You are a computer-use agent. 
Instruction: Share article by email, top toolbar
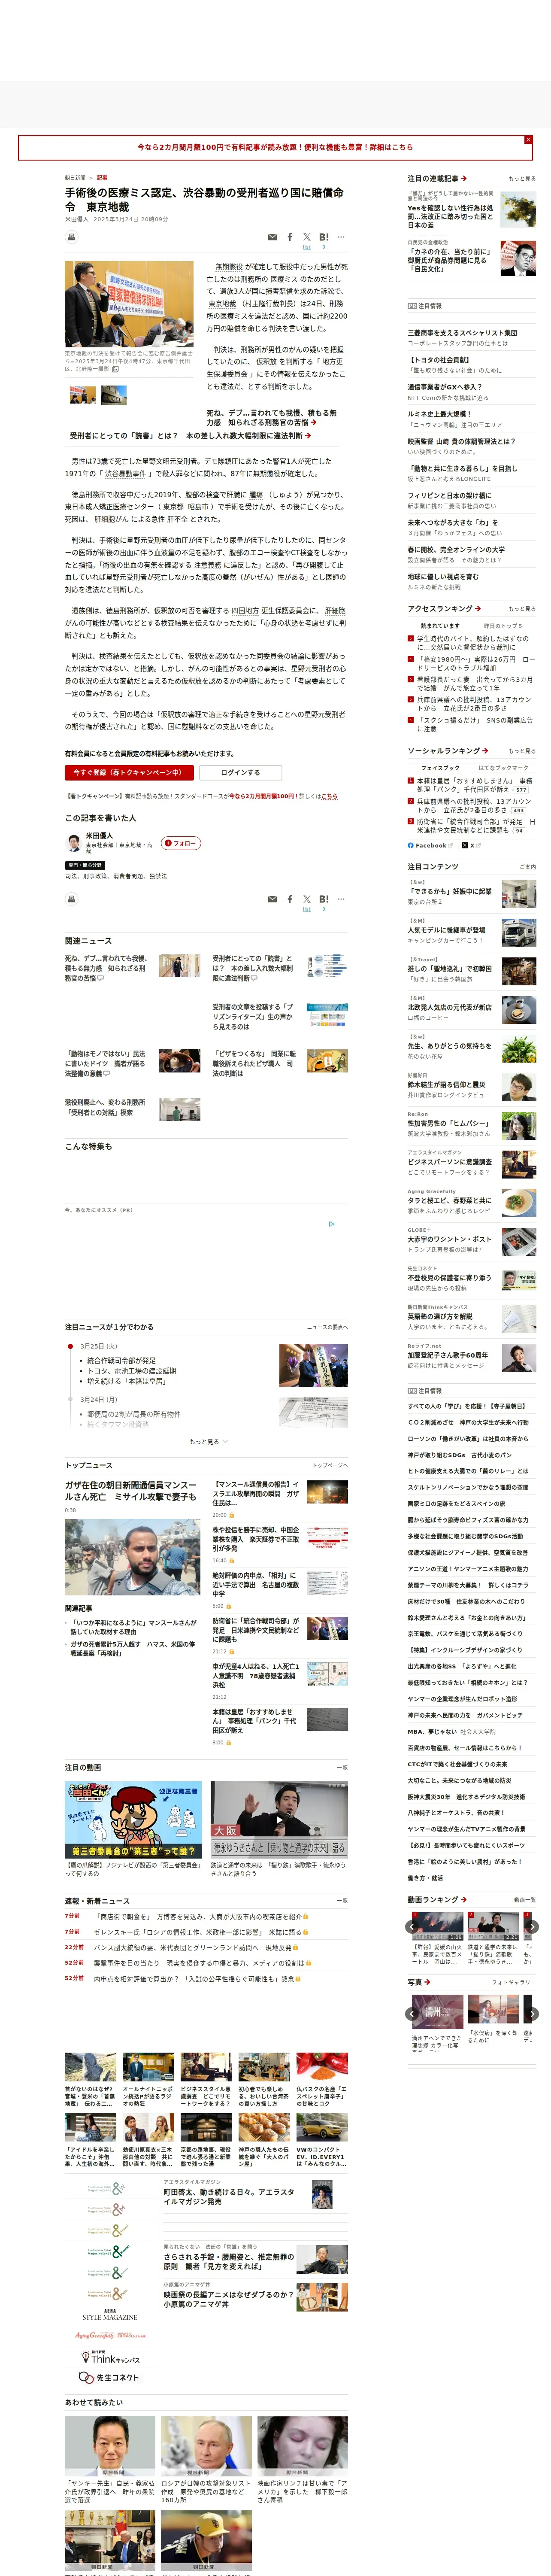coord(272,238)
